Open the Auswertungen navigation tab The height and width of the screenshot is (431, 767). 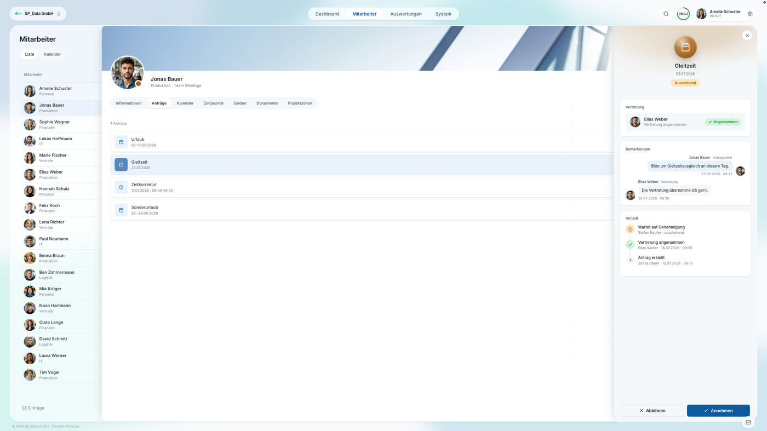pyautogui.click(x=406, y=14)
